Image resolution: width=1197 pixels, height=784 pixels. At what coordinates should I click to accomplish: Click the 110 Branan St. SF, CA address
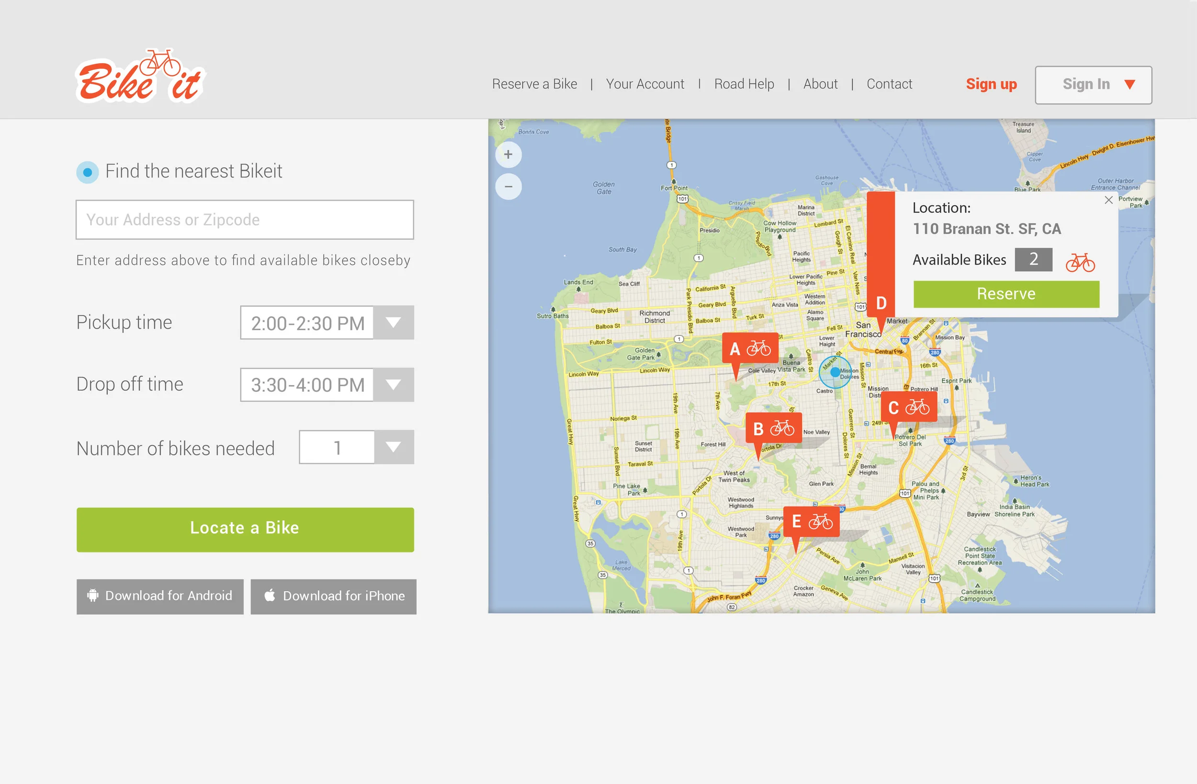(987, 229)
